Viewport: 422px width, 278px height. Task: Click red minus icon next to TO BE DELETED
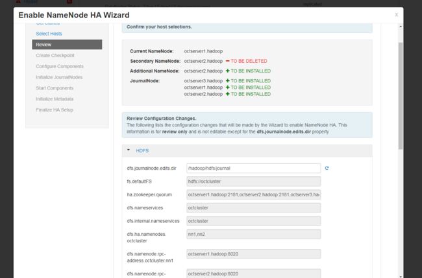tap(228, 61)
